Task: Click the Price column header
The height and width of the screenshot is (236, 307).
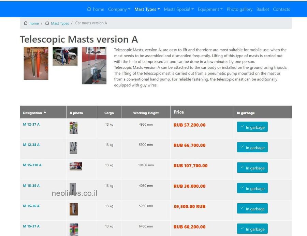Action: tap(202, 112)
